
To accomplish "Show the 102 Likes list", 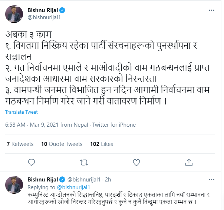I will point(102,144).
